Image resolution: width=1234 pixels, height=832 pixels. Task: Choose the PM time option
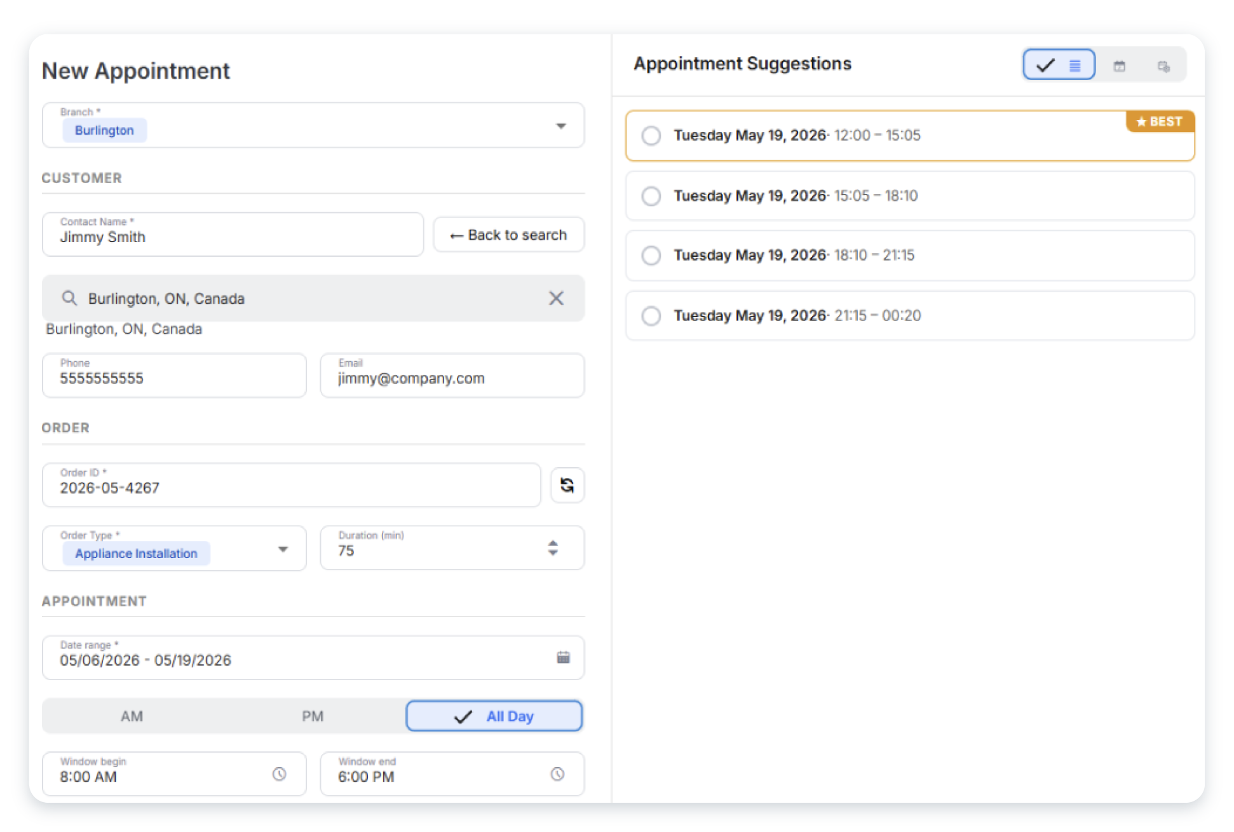313,716
